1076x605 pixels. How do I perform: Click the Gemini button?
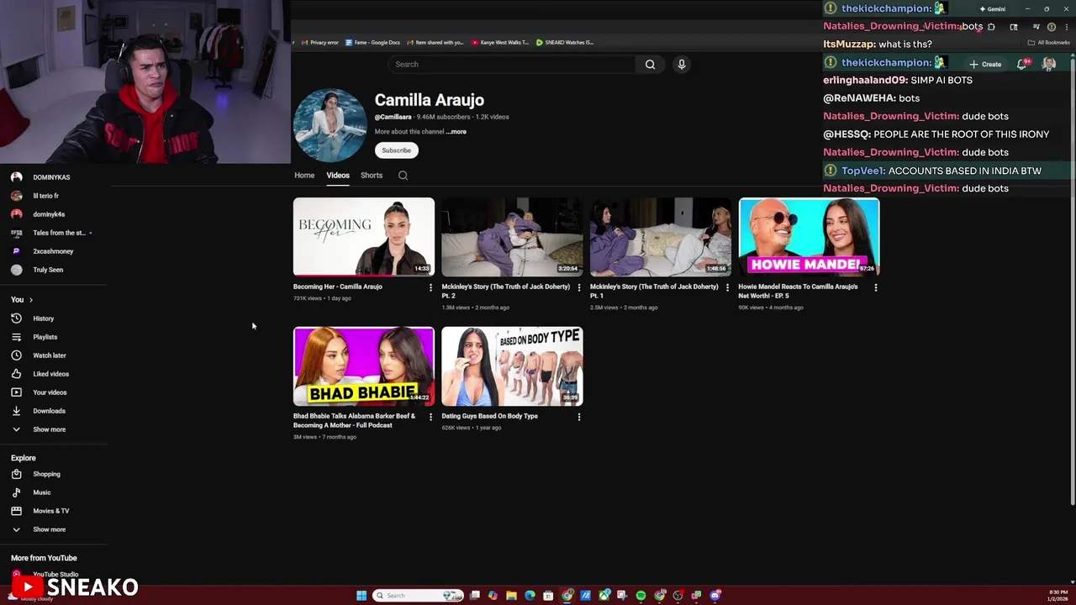coord(992,8)
